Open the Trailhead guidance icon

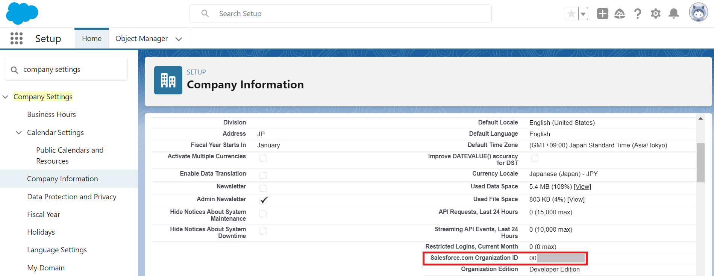pos(619,14)
